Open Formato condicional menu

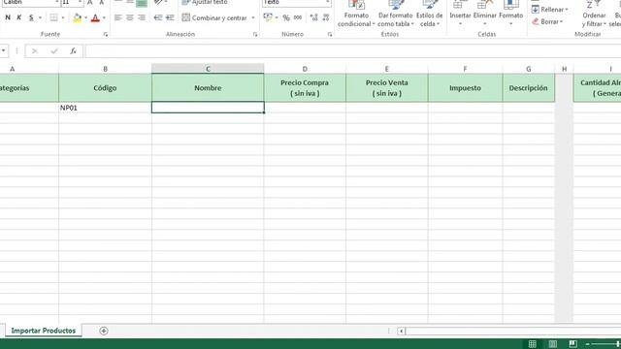[x=356, y=14]
